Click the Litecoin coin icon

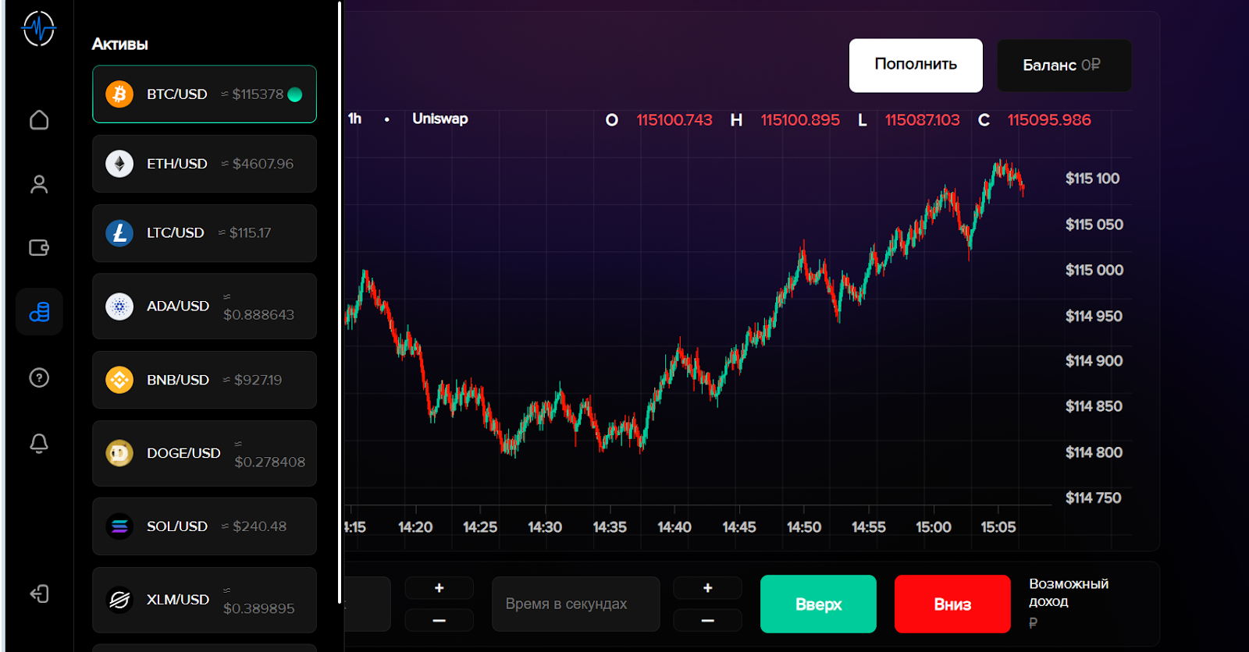pyautogui.click(x=119, y=233)
